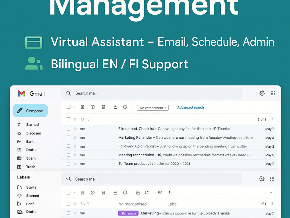Open the Slarned starred folder
Image resolution: width=290 pixels, height=218 pixels.
(x=32, y=125)
